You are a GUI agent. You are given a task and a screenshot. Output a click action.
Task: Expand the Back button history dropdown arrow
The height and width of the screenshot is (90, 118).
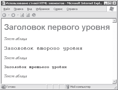9,15
